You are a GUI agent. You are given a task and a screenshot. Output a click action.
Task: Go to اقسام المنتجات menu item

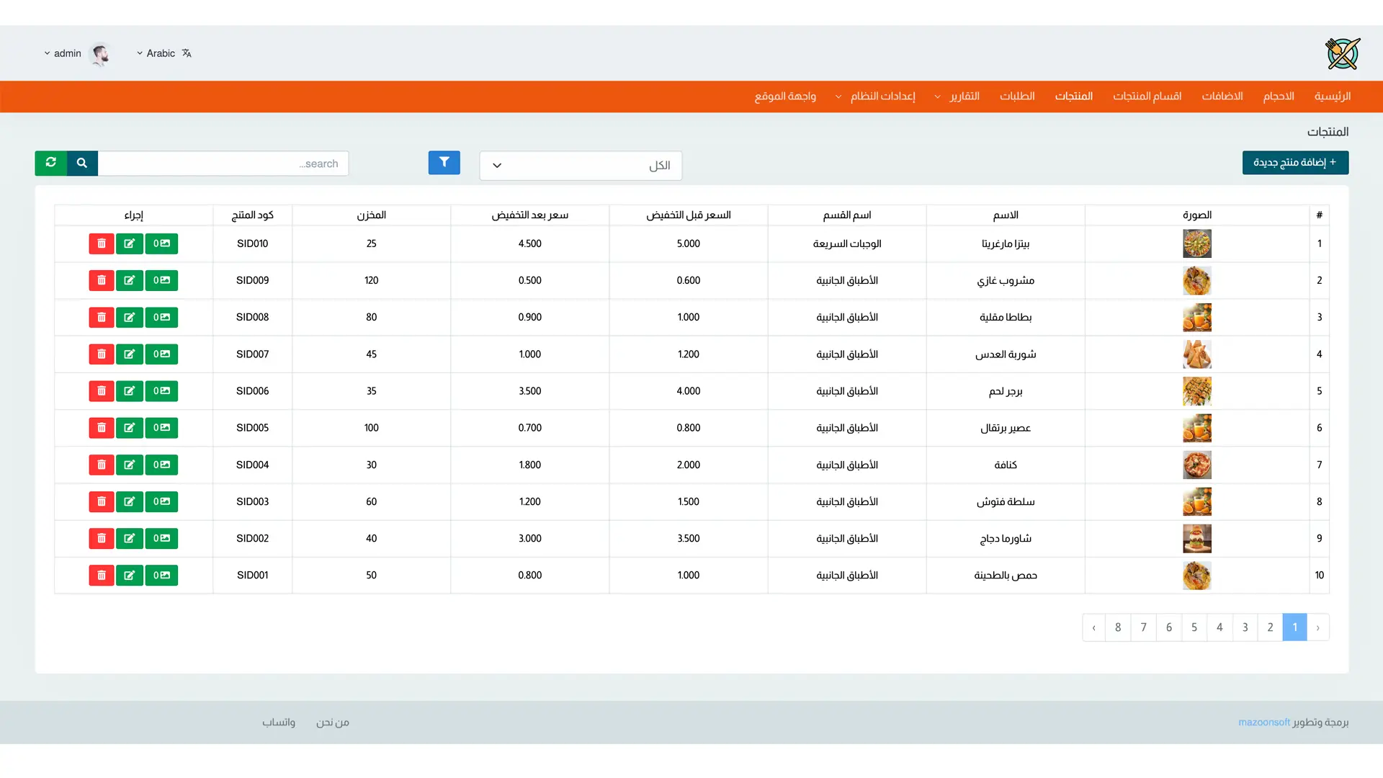tap(1147, 96)
